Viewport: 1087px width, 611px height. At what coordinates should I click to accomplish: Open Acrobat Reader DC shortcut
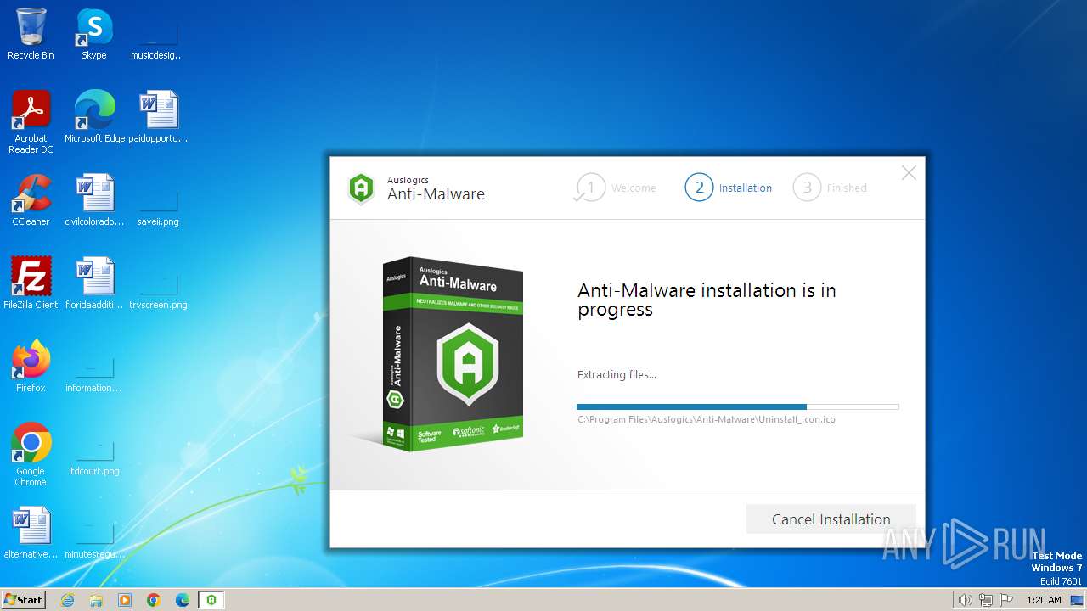[x=31, y=121]
